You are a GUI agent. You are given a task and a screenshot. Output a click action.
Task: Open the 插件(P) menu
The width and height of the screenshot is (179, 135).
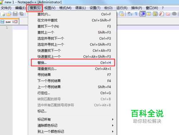pyautogui.click(x=136, y=8)
